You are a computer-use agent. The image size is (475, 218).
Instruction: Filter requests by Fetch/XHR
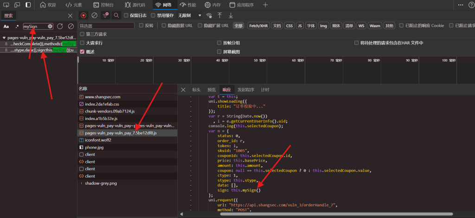pos(258,25)
